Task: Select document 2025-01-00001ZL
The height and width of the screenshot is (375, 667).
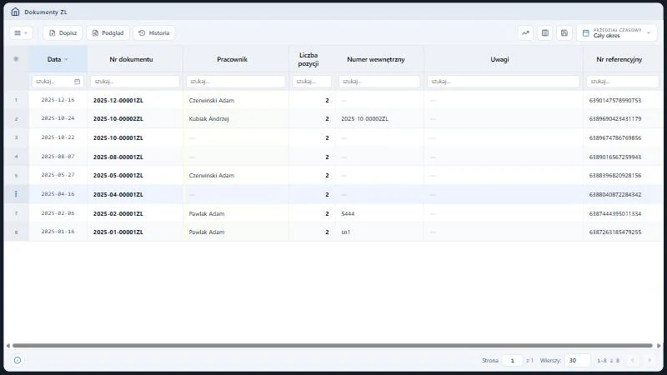Action: (x=118, y=232)
